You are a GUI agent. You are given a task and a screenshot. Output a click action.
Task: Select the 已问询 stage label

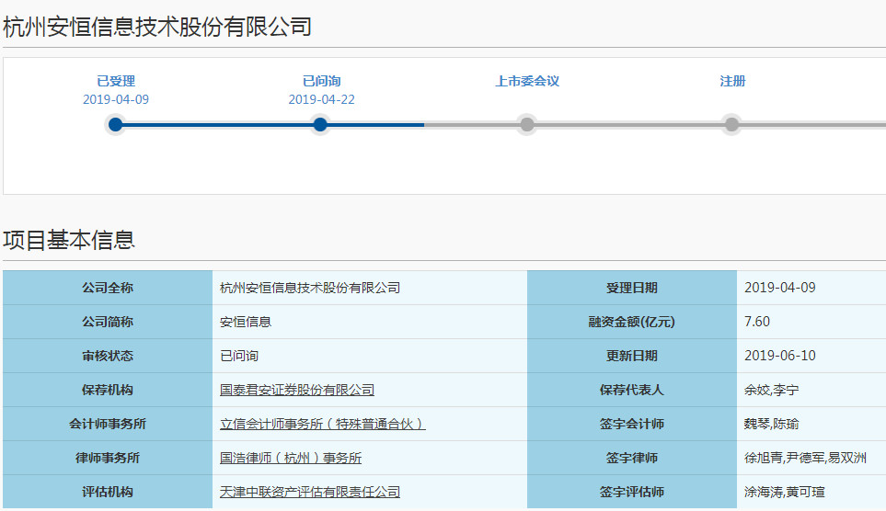[x=321, y=81]
